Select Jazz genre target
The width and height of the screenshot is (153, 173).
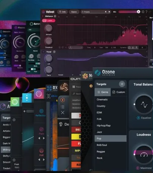tap(111, 132)
